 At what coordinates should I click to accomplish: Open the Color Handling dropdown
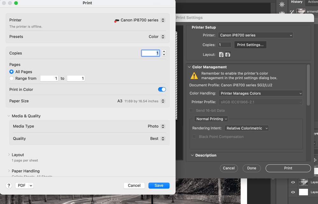pyautogui.click(x=260, y=93)
